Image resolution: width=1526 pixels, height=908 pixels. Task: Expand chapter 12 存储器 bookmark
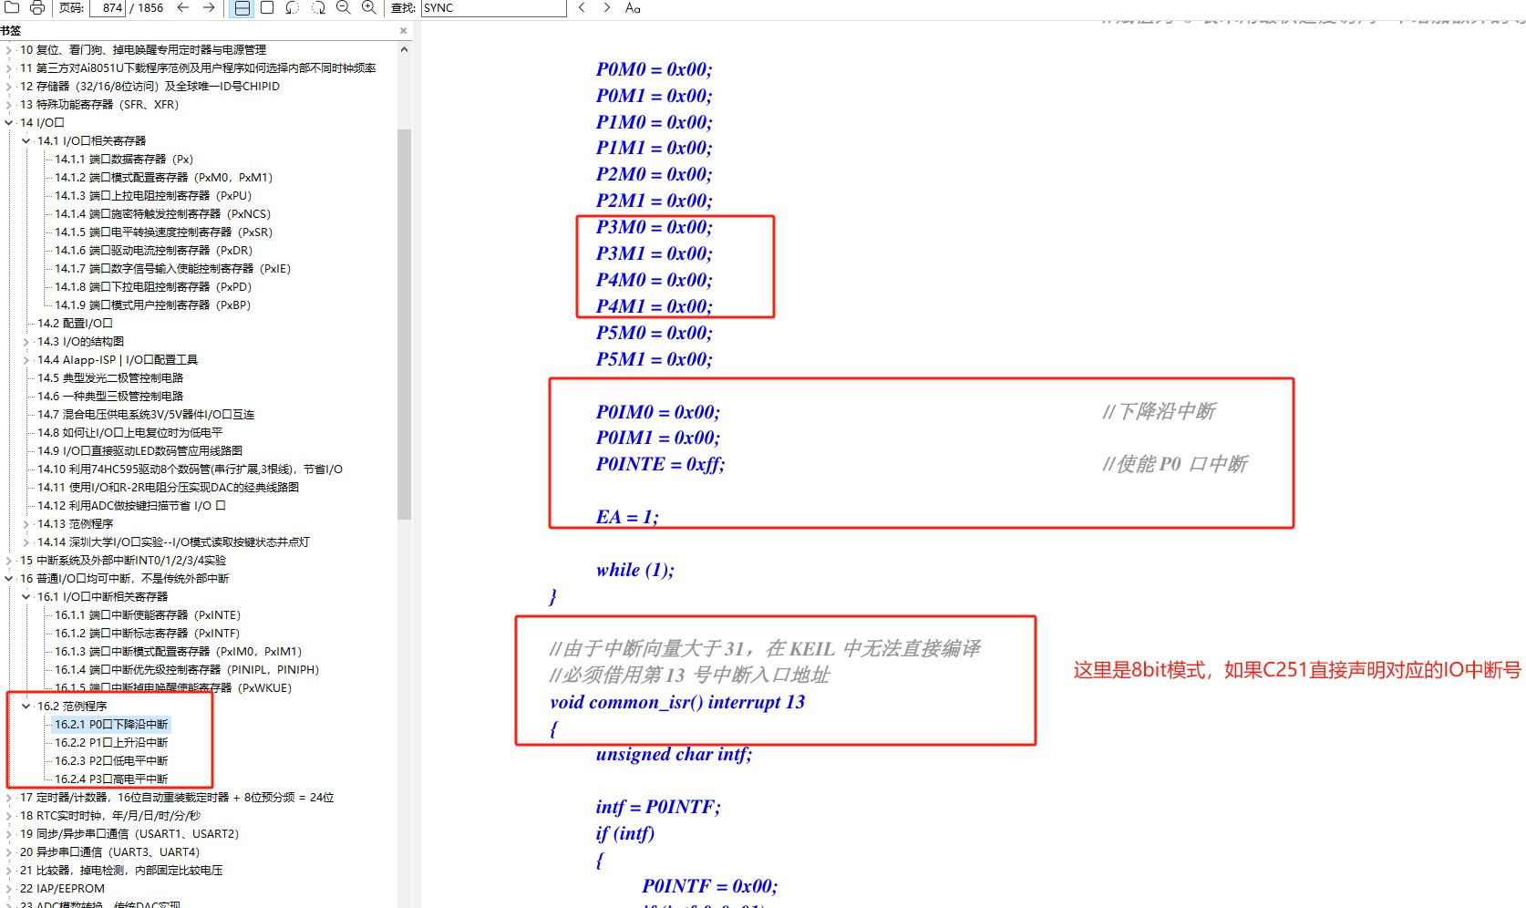point(9,87)
